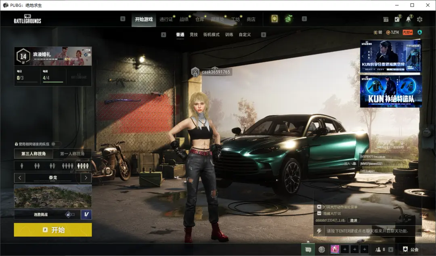Click the BP balance 7,274
The height and width of the screenshot is (256, 436).
[x=392, y=32]
